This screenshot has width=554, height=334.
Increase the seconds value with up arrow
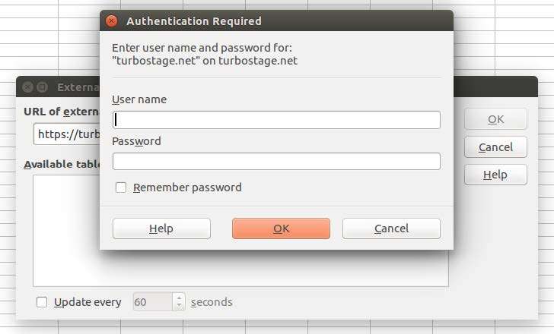tap(179, 298)
